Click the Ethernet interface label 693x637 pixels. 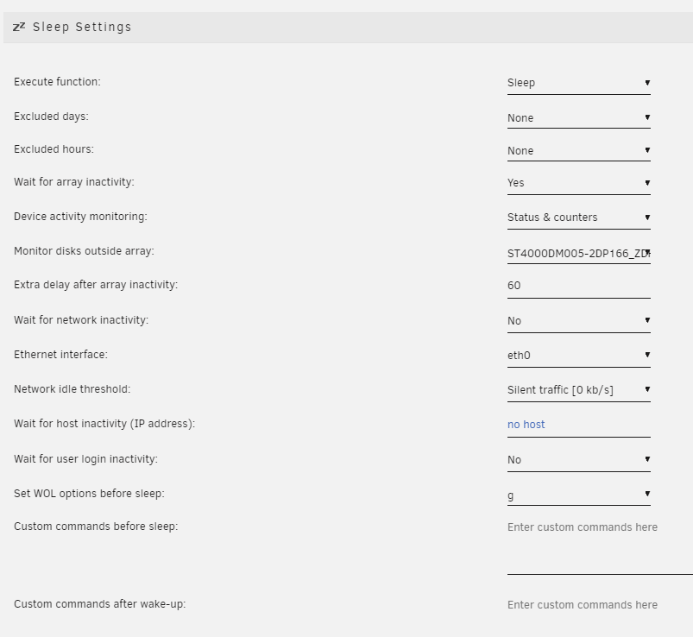click(x=60, y=355)
